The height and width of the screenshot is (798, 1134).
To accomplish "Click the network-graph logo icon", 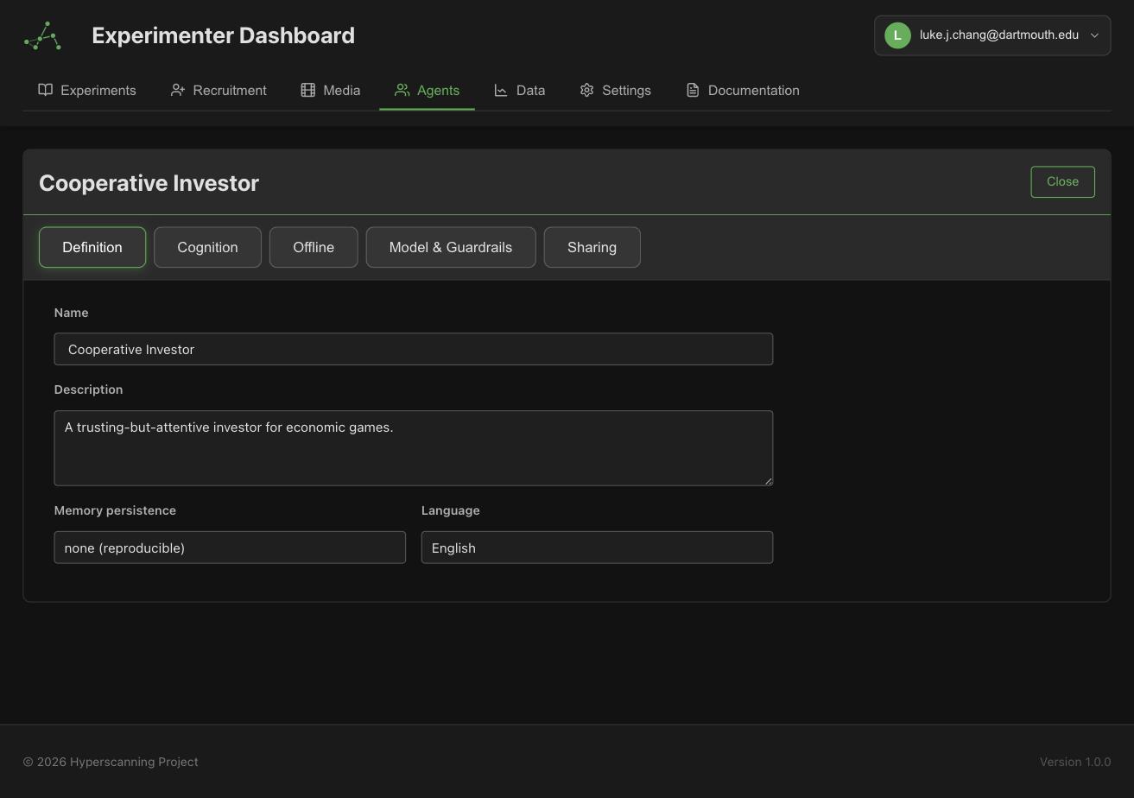I will (x=42, y=35).
